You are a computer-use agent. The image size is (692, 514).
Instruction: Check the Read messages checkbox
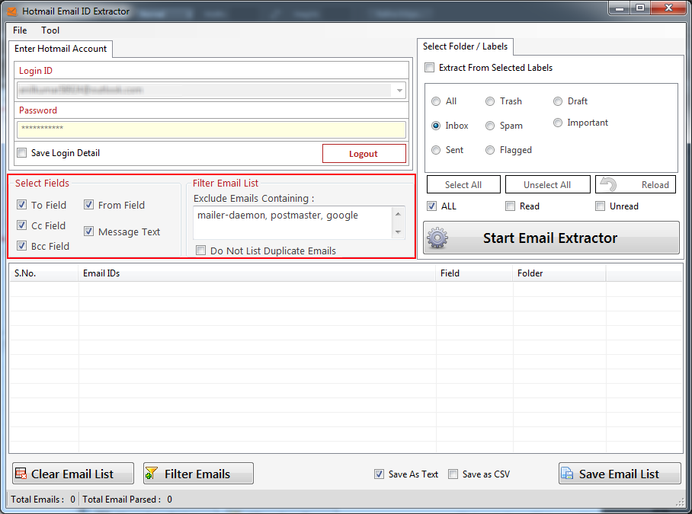tap(510, 206)
